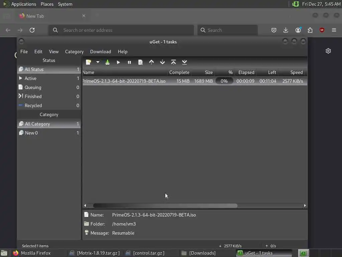The width and height of the screenshot is (342, 257).
Task: Select the Recycled status filter
Action: (49, 105)
